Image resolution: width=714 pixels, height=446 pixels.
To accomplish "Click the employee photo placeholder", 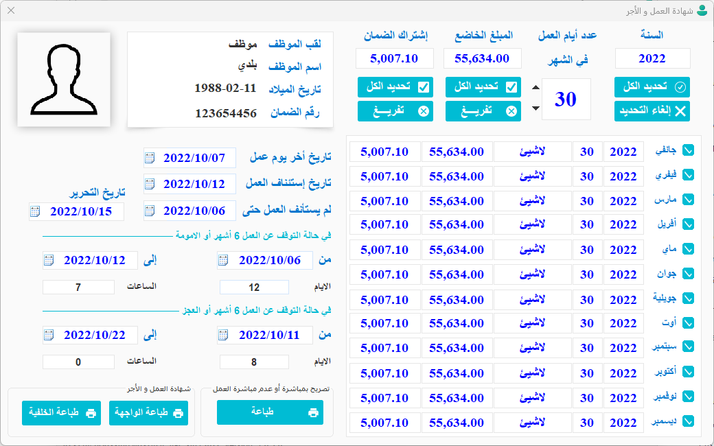I will (62, 79).
